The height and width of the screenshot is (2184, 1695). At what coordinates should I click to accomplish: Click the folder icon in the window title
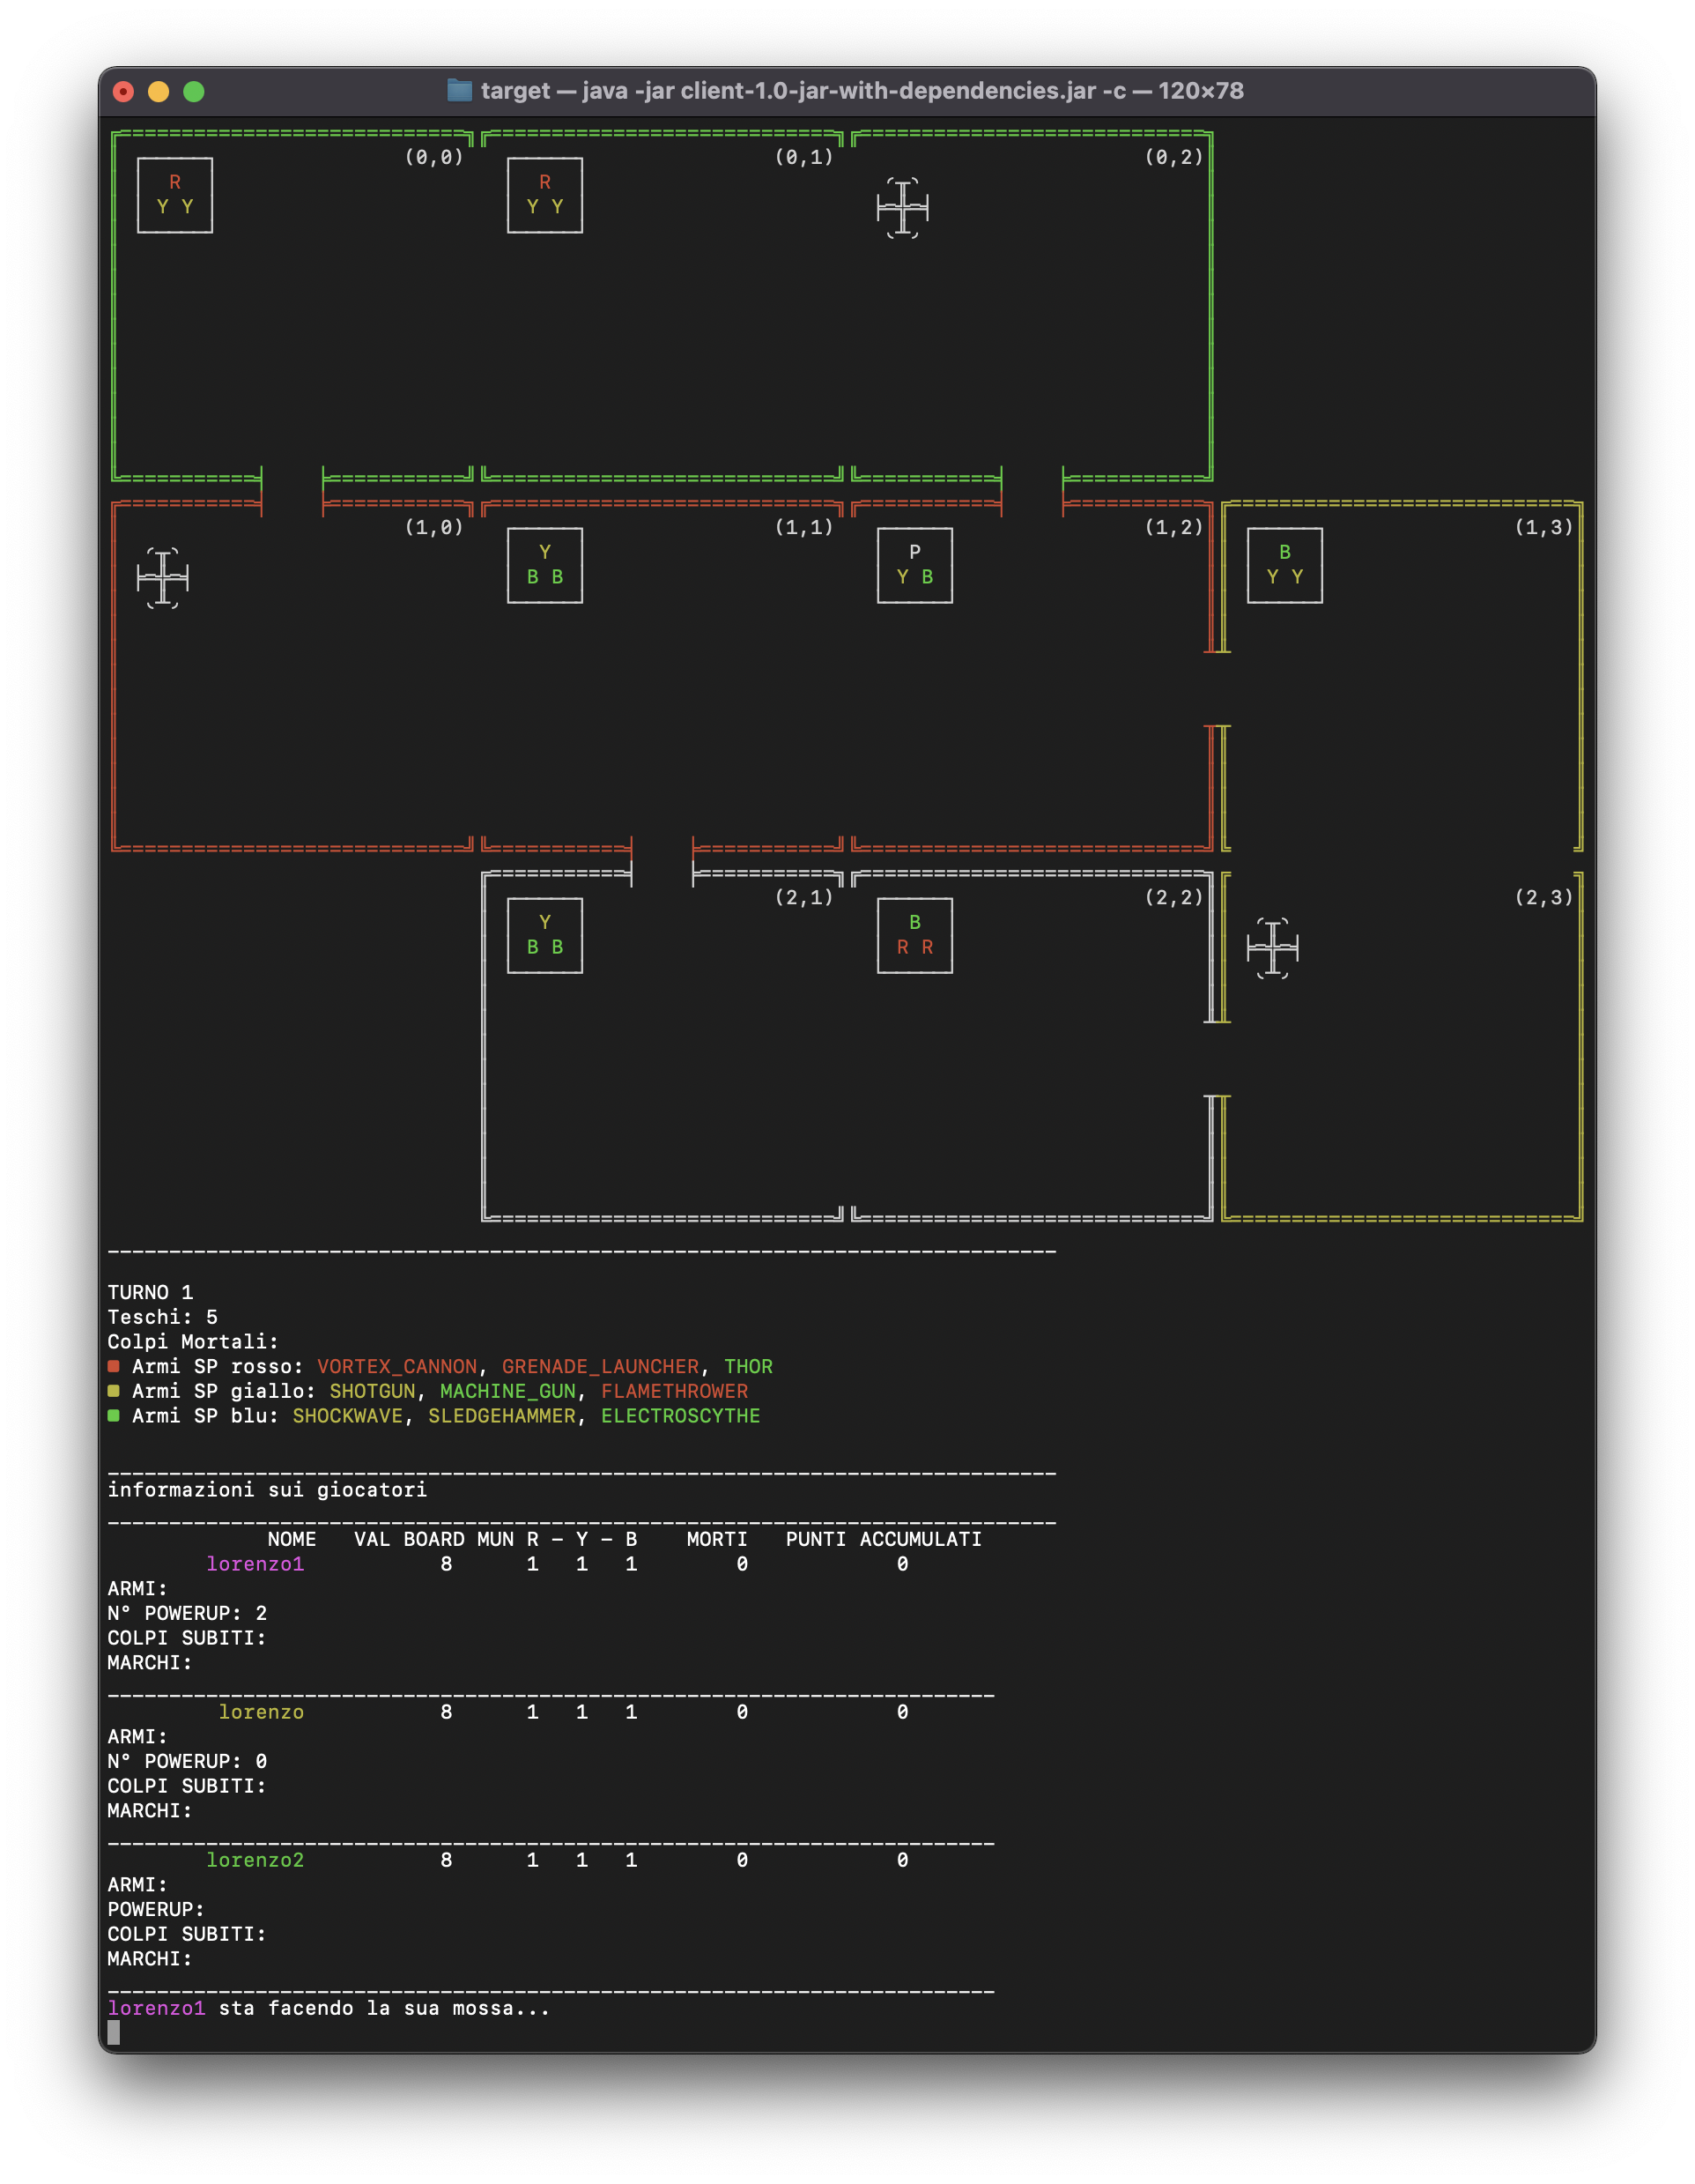coord(459,91)
